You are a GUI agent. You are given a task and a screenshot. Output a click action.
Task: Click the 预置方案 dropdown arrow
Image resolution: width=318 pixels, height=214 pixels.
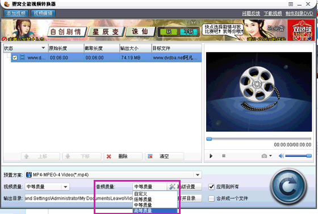coord(198,175)
